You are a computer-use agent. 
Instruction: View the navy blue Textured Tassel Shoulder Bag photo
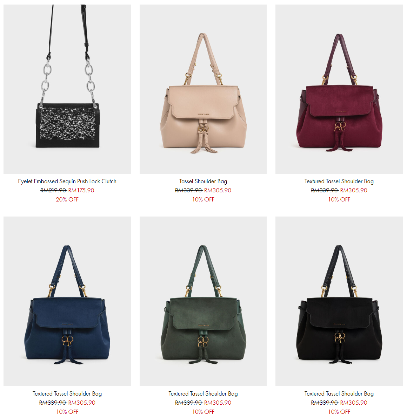click(67, 301)
